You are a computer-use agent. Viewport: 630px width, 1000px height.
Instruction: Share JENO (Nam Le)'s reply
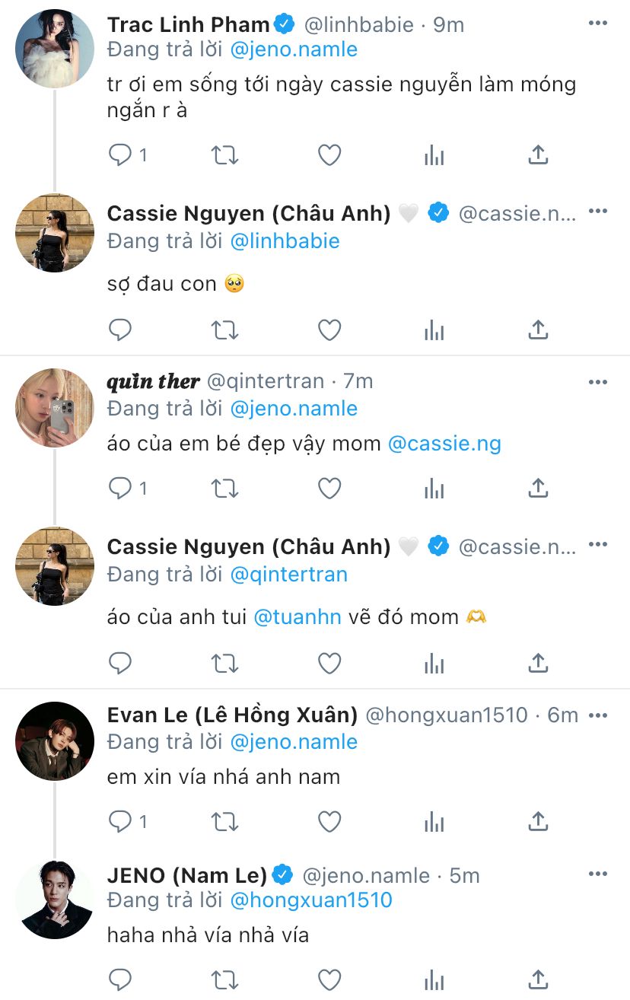[x=538, y=980]
